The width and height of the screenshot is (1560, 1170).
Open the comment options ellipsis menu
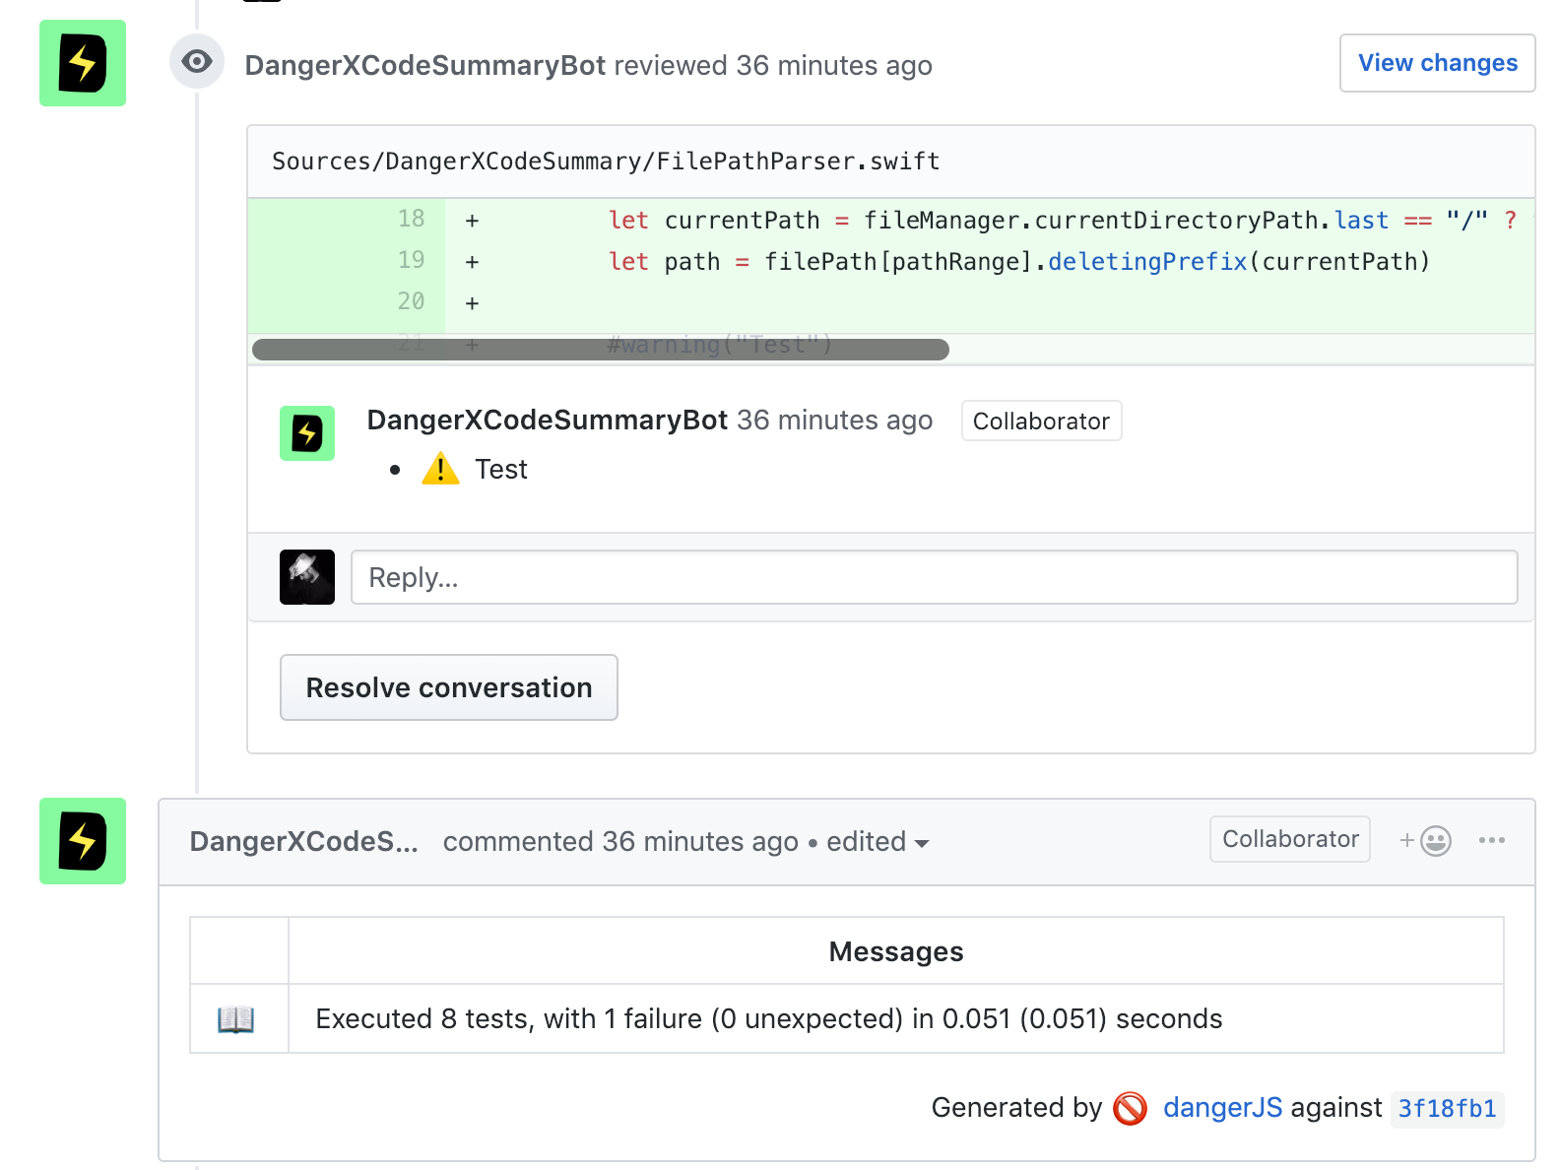1491,840
